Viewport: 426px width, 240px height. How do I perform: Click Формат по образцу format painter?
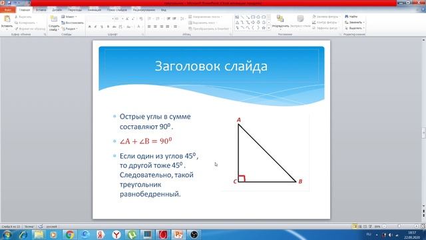click(x=30, y=29)
